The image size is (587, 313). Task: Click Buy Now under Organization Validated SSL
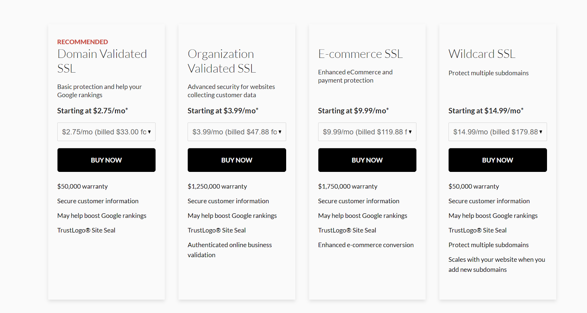tap(237, 160)
